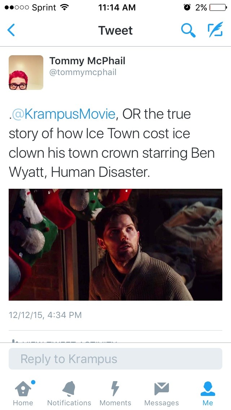Viewport: 231px width, 410px height.
Task: Tap the Reply to Krampus field
Action: point(115,359)
